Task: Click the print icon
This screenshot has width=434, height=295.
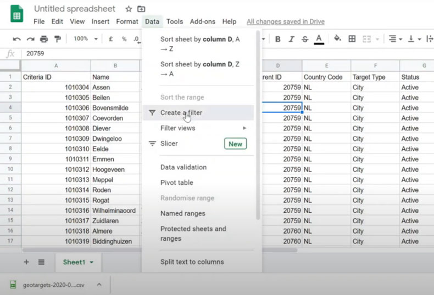Action: pyautogui.click(x=44, y=39)
